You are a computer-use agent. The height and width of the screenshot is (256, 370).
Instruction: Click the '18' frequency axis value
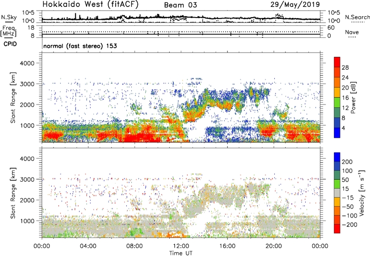pos(31,28)
